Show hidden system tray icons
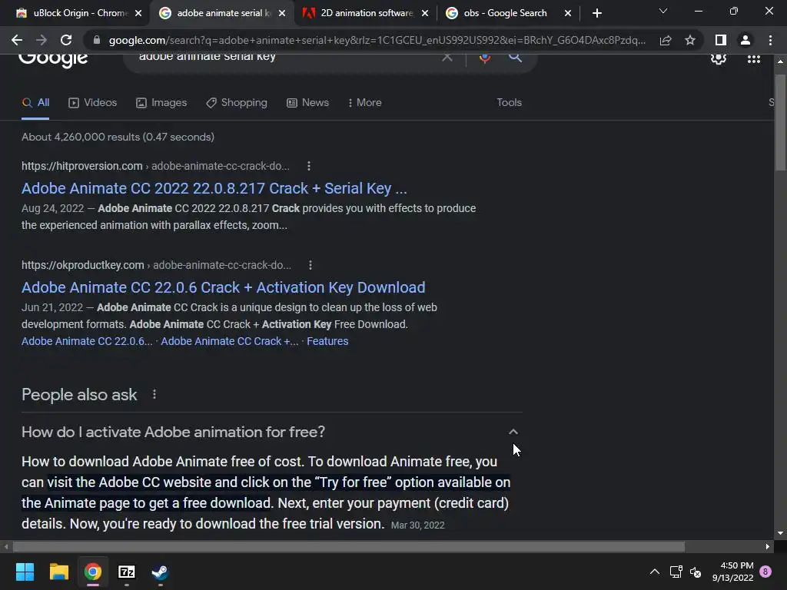The height and width of the screenshot is (590, 787). [x=655, y=572]
